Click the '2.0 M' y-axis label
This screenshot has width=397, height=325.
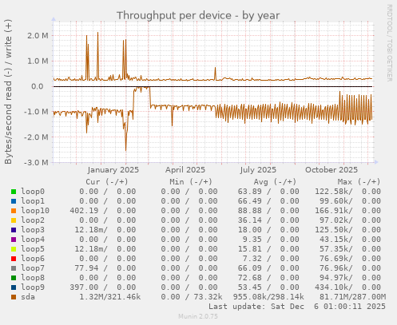38,36
